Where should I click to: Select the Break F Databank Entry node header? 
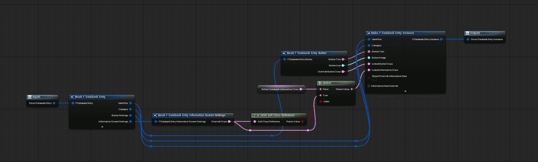[x=102, y=97]
